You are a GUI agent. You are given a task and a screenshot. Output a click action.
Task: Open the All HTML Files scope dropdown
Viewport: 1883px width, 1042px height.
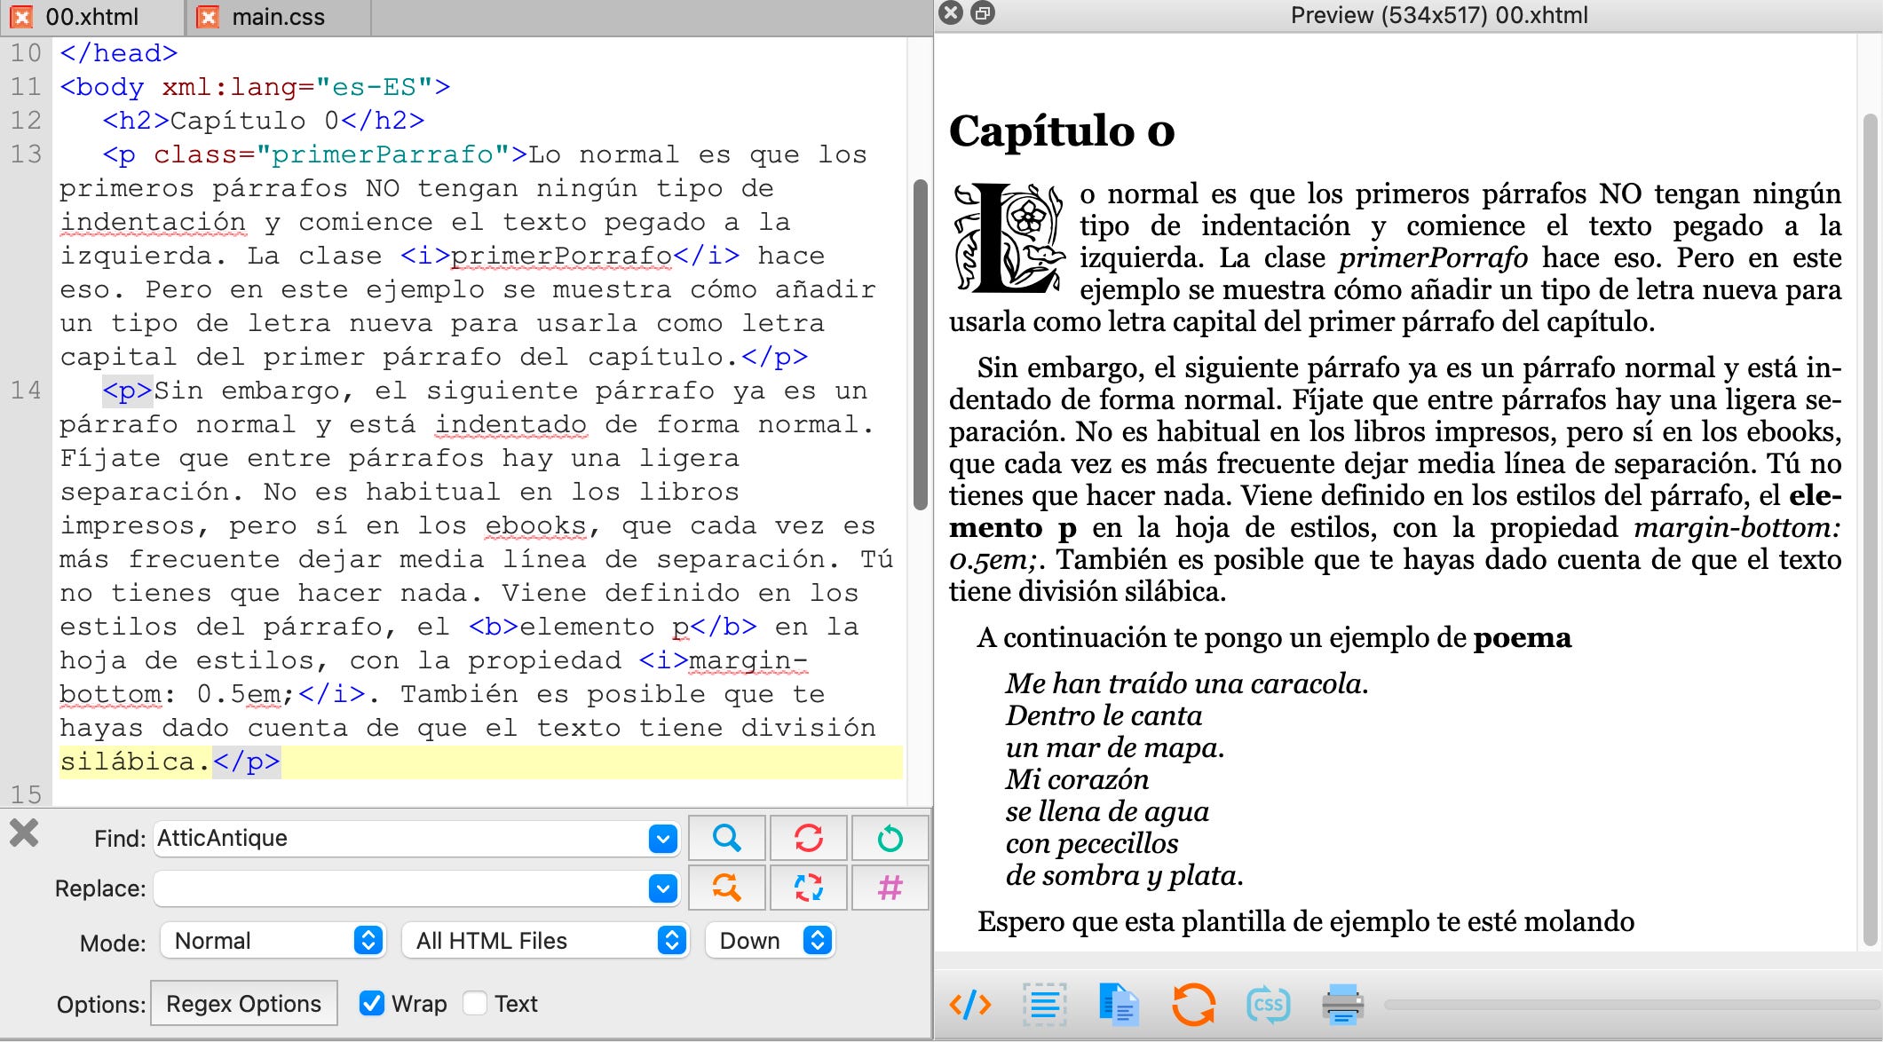pos(545,941)
